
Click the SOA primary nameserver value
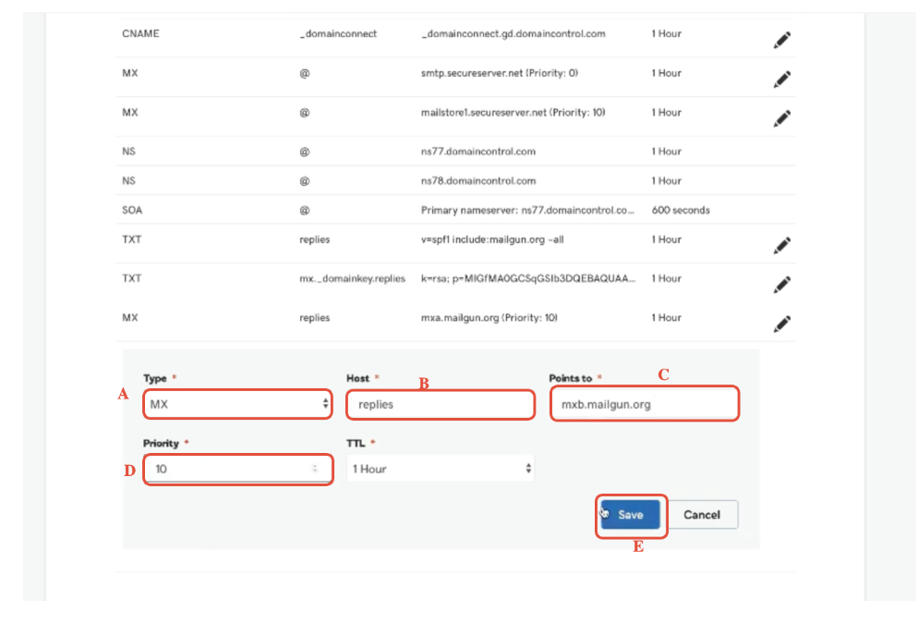pos(527,211)
